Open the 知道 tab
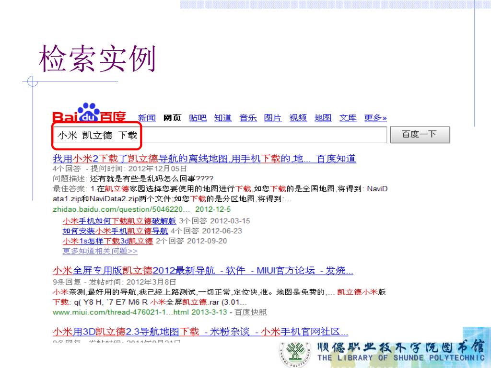 click(222, 118)
